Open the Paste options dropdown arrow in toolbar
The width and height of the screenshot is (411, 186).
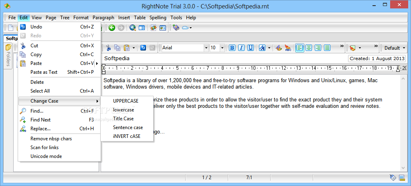click(x=134, y=48)
